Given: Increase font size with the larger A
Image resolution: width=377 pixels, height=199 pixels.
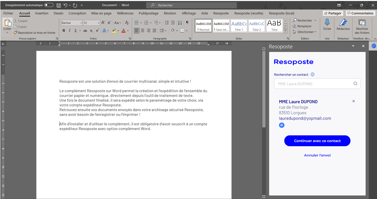Looking at the screenshot, I should [x=103, y=23].
